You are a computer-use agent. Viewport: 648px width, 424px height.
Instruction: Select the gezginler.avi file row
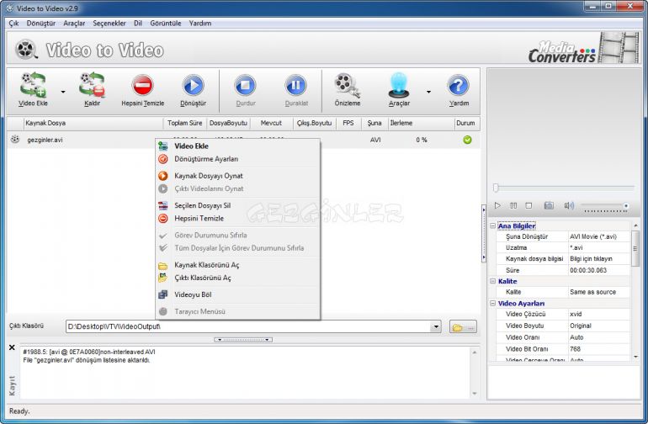coord(243,140)
